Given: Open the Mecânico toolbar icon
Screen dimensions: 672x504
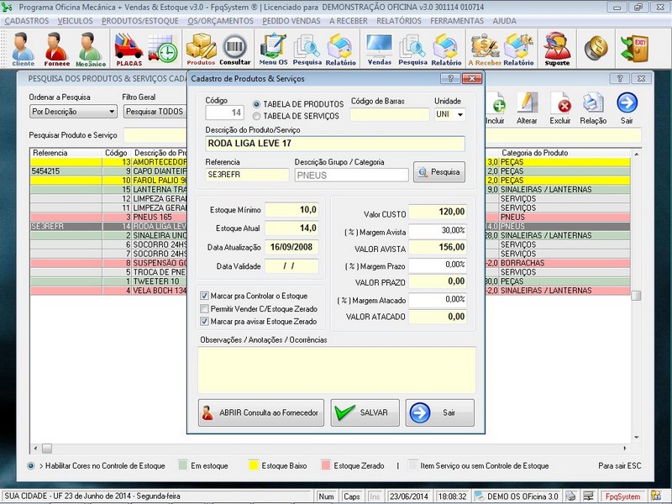Looking at the screenshot, I should point(91,49).
